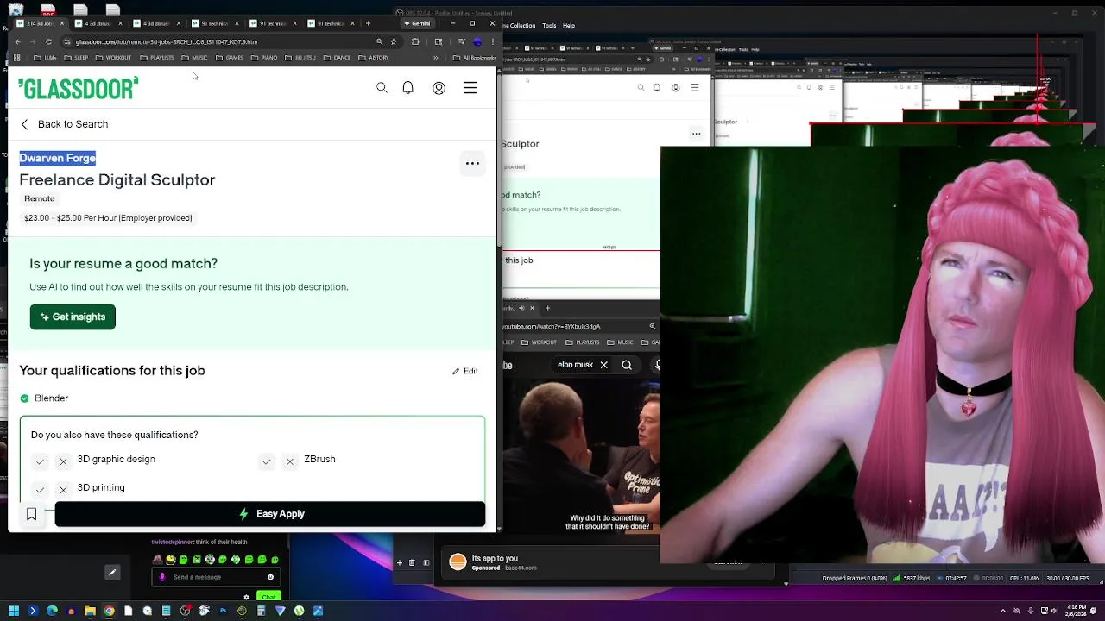This screenshot has height=621, width=1105.
Task: Go Back to Search
Action: [x=64, y=124]
